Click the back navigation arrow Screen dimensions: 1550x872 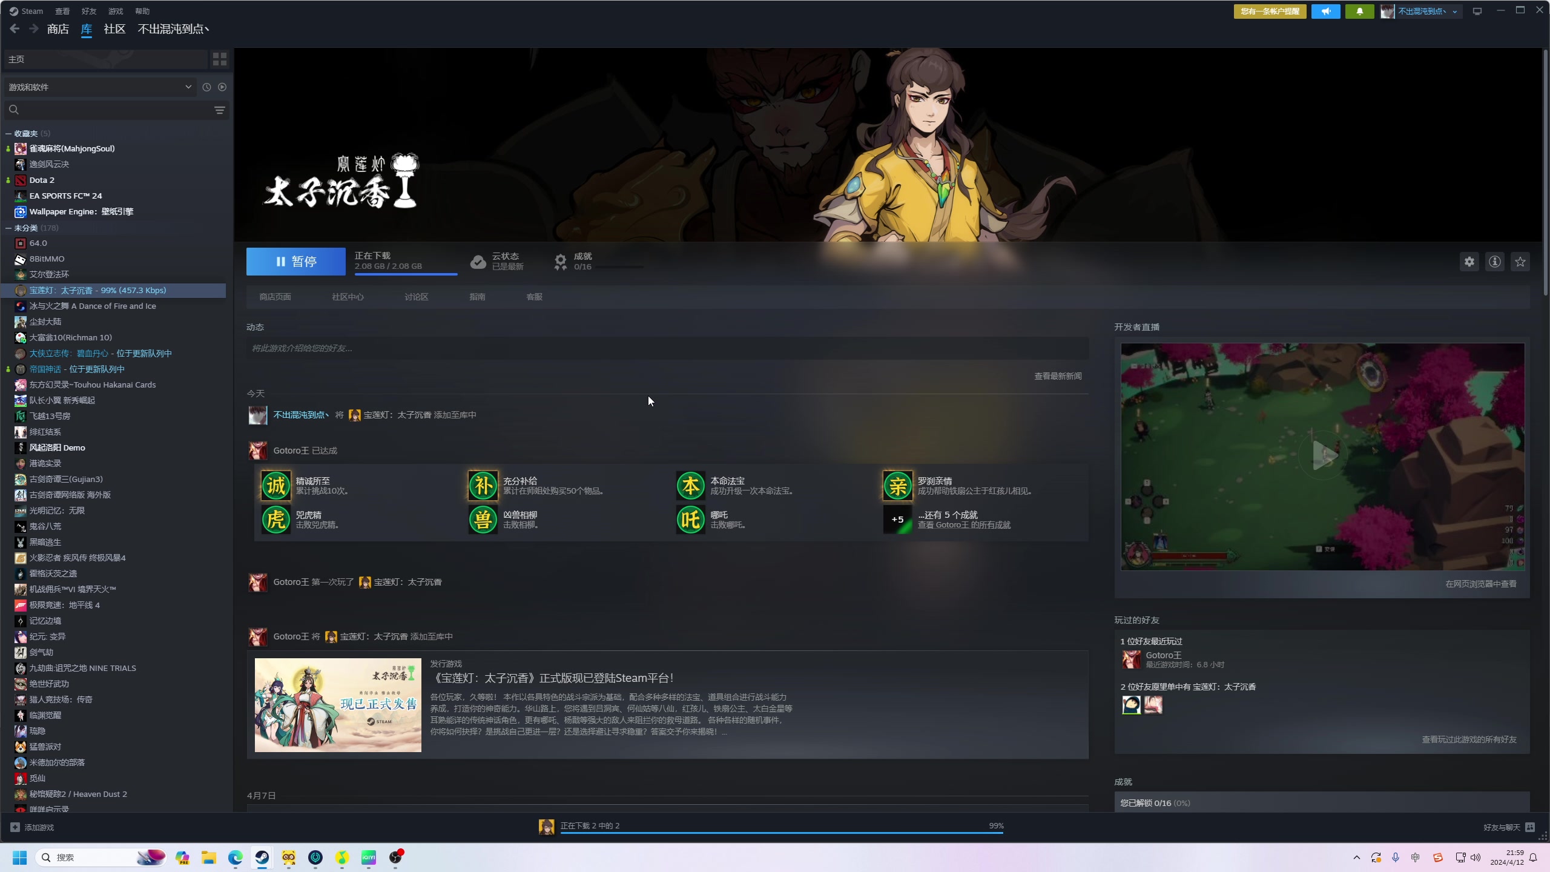(x=15, y=28)
